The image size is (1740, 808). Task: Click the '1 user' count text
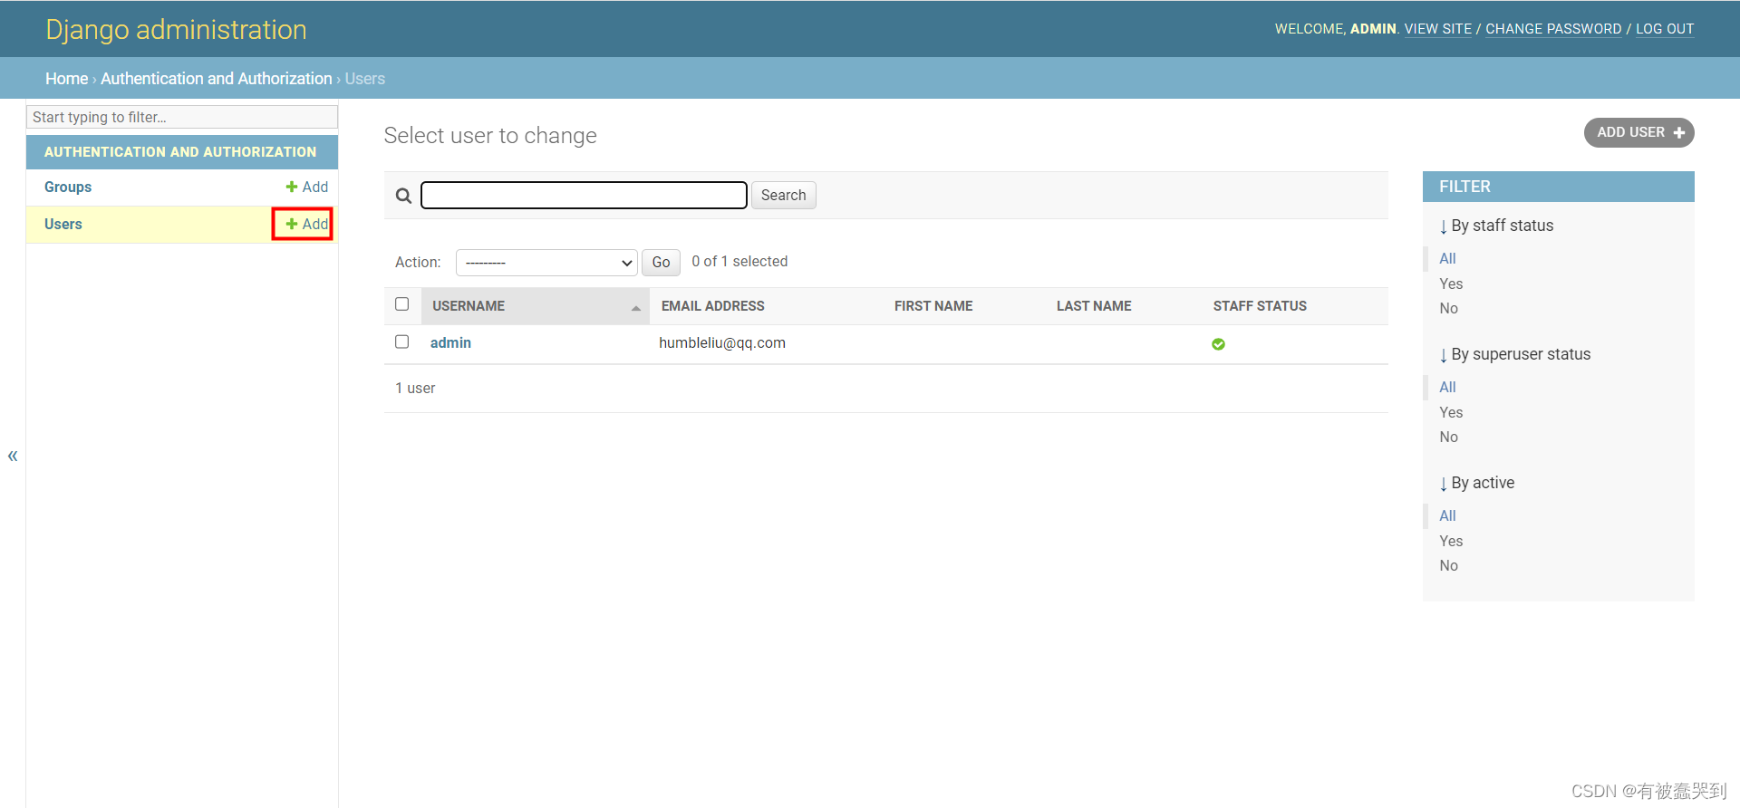tap(415, 389)
